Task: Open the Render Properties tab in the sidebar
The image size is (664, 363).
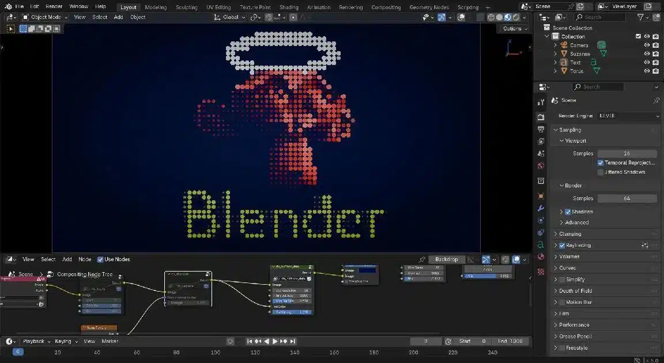Action: [x=540, y=116]
